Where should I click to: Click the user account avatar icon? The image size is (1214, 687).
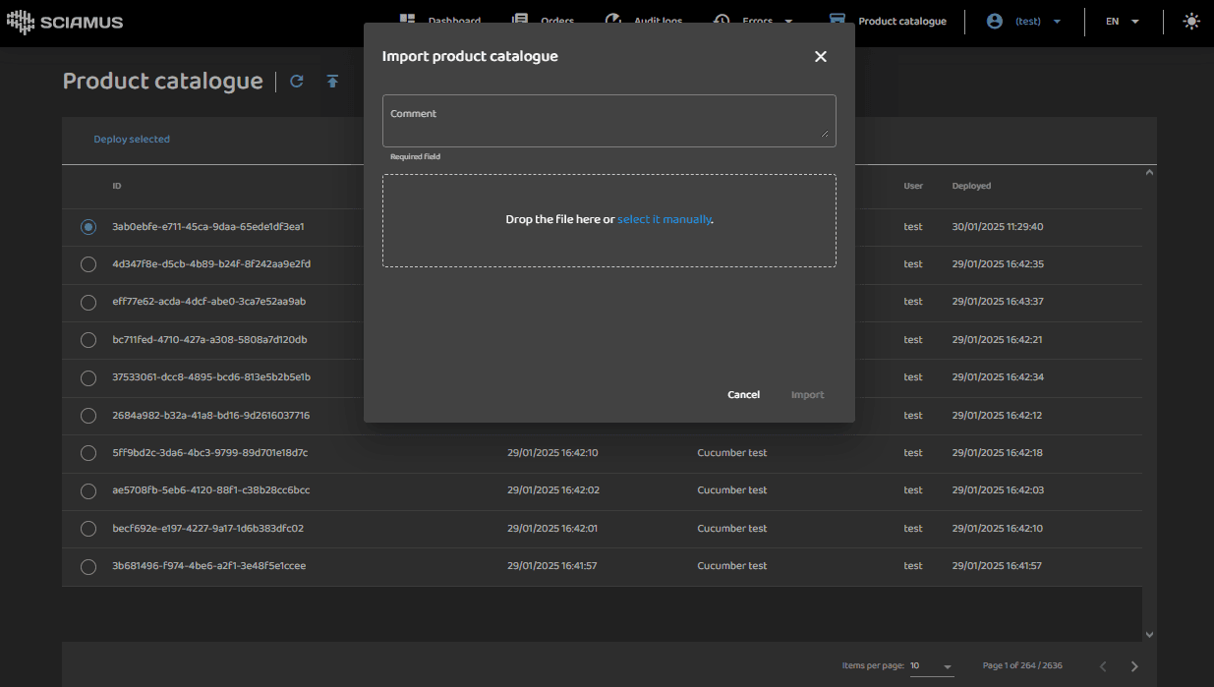(995, 21)
